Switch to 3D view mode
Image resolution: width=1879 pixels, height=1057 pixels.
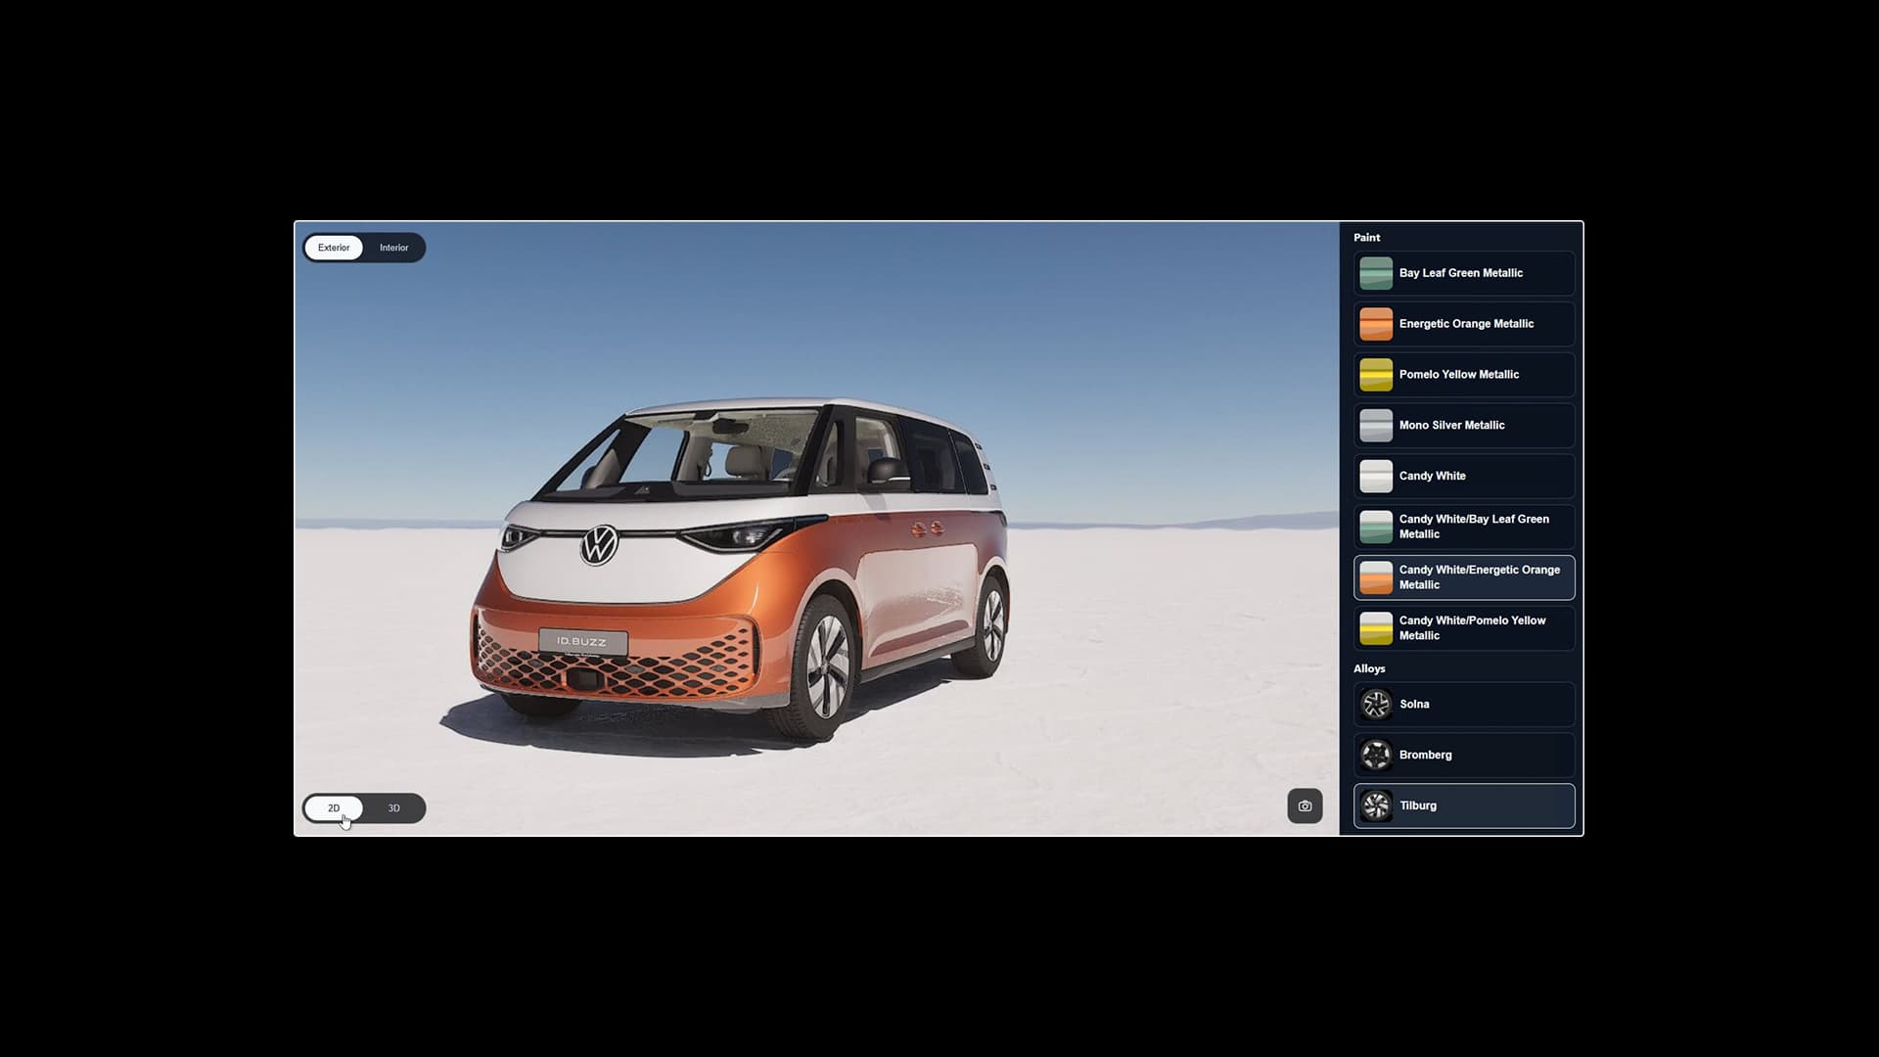pyautogui.click(x=394, y=808)
